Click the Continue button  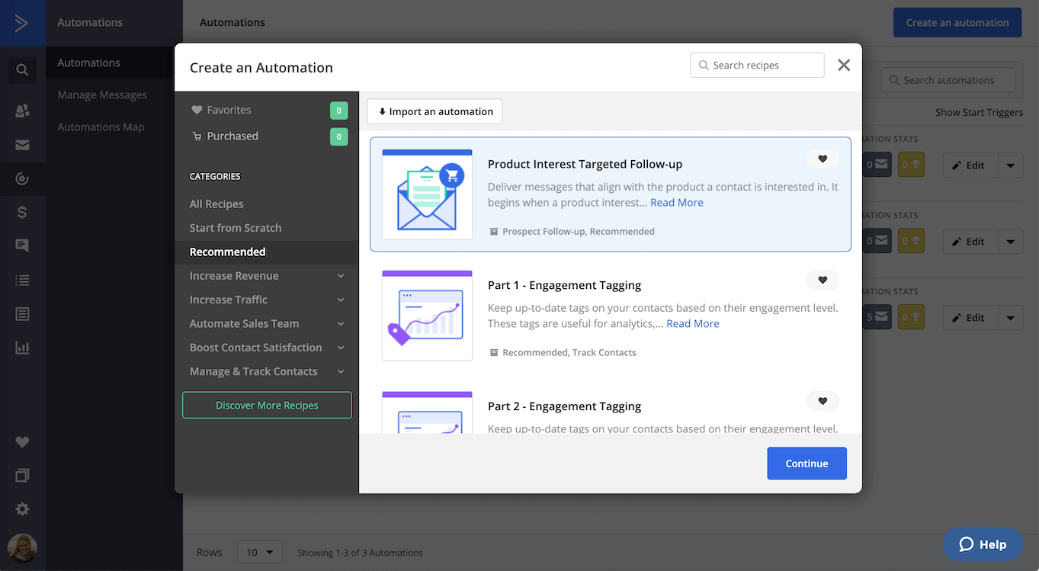pyautogui.click(x=807, y=463)
